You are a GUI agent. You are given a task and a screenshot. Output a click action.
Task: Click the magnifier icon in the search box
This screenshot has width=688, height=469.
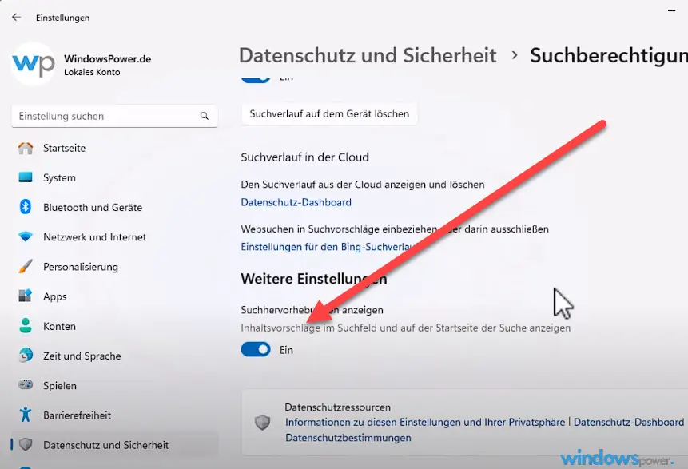[204, 116]
